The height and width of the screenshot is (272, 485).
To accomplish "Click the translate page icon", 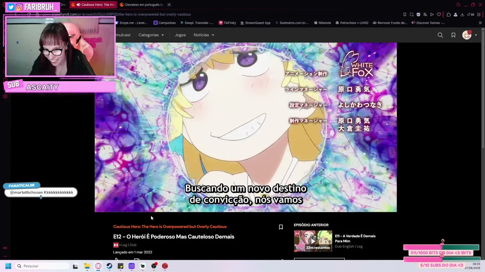I will 425,14.
